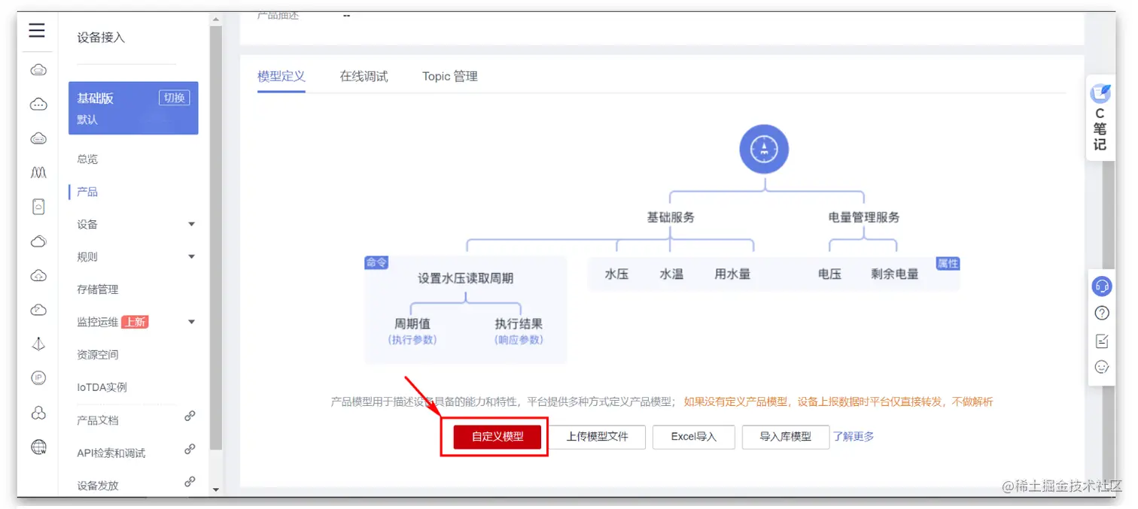
Task: Click the API检索和调试 sidebar link
Action: pyautogui.click(x=111, y=453)
